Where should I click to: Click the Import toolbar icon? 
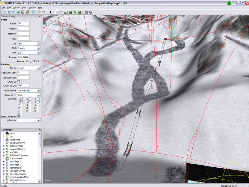click(14, 12)
